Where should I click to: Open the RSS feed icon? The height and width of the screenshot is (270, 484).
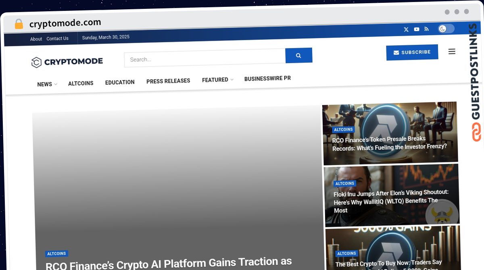427,29
